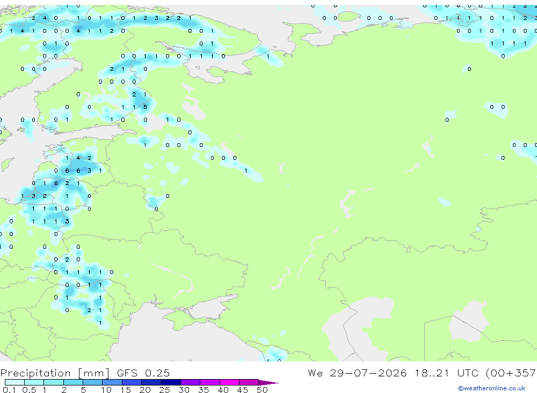Click the above-50 mm arrow tip
537x393 pixels.
point(268,383)
